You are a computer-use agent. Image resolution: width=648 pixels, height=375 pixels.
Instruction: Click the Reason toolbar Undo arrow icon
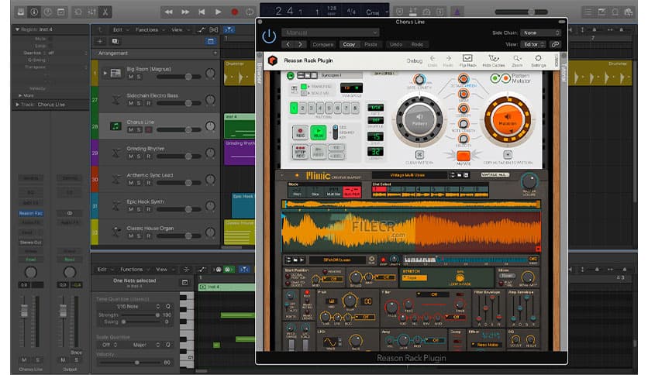click(433, 60)
